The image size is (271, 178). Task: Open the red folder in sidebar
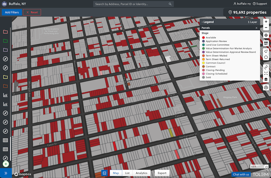pyautogui.click(x=5, y=32)
